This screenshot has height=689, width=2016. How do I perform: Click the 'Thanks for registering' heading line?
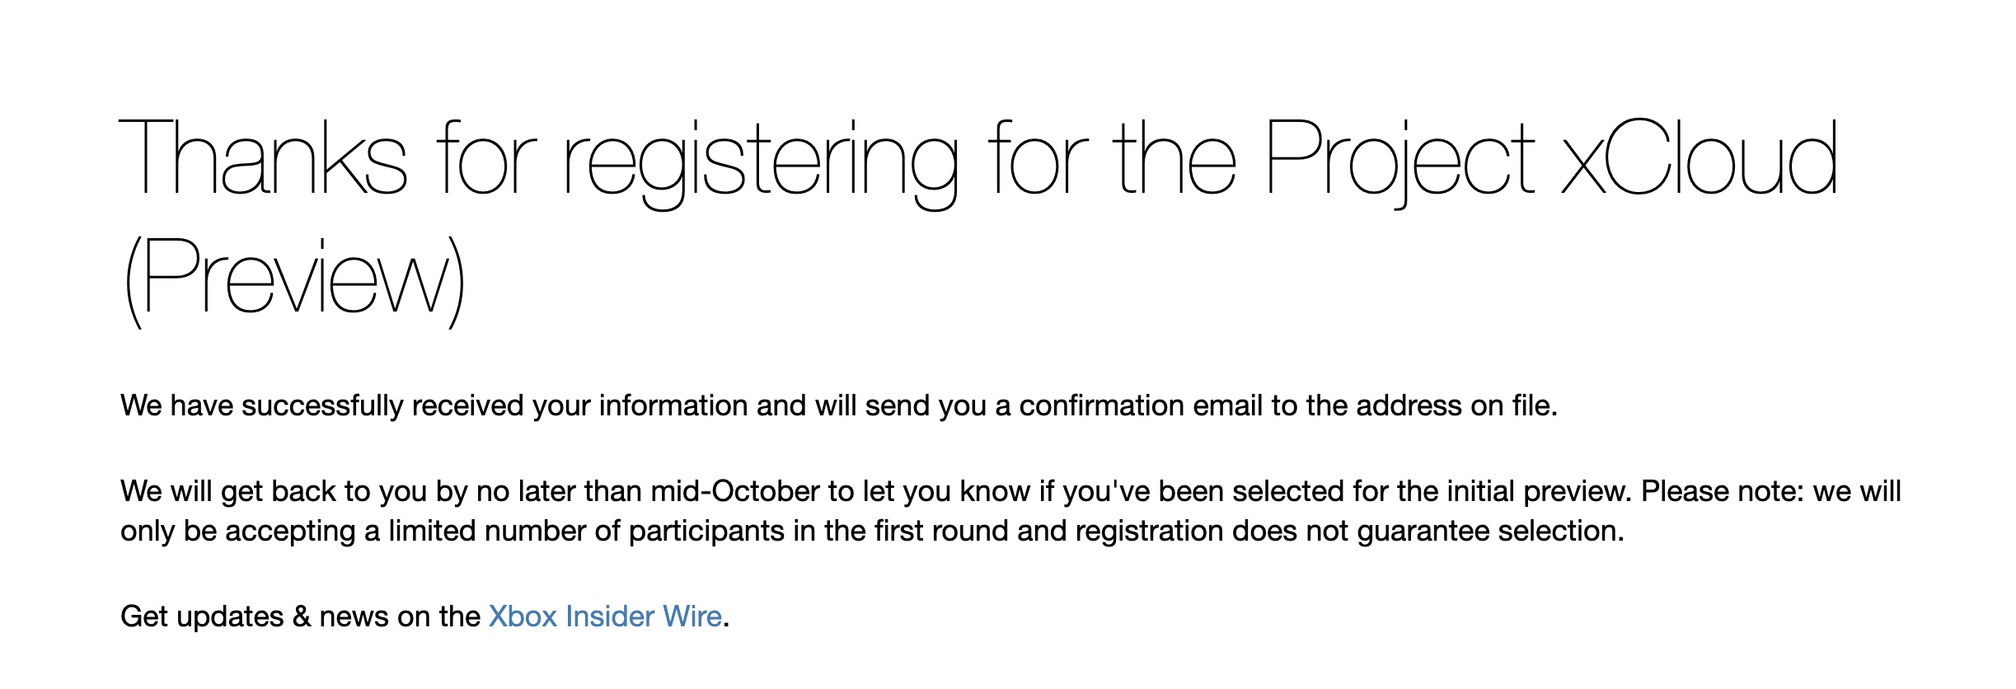[978, 161]
